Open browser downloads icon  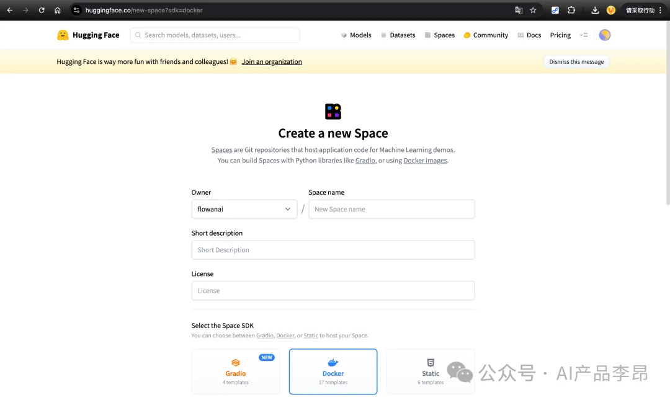click(x=595, y=10)
